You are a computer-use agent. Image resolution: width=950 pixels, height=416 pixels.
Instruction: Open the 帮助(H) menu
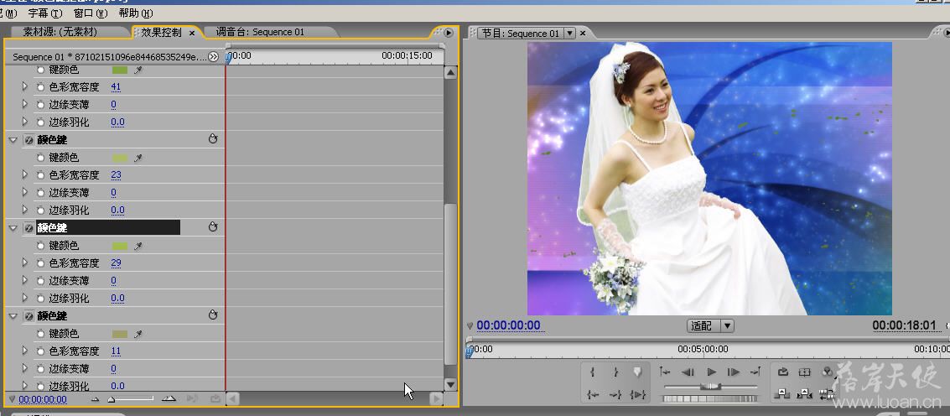click(136, 13)
